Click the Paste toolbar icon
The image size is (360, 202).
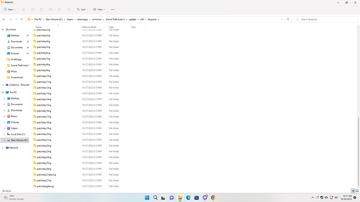42,9
